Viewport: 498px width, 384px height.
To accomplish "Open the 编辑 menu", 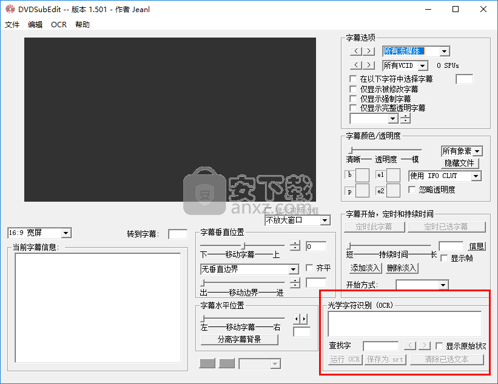I will 35,24.
